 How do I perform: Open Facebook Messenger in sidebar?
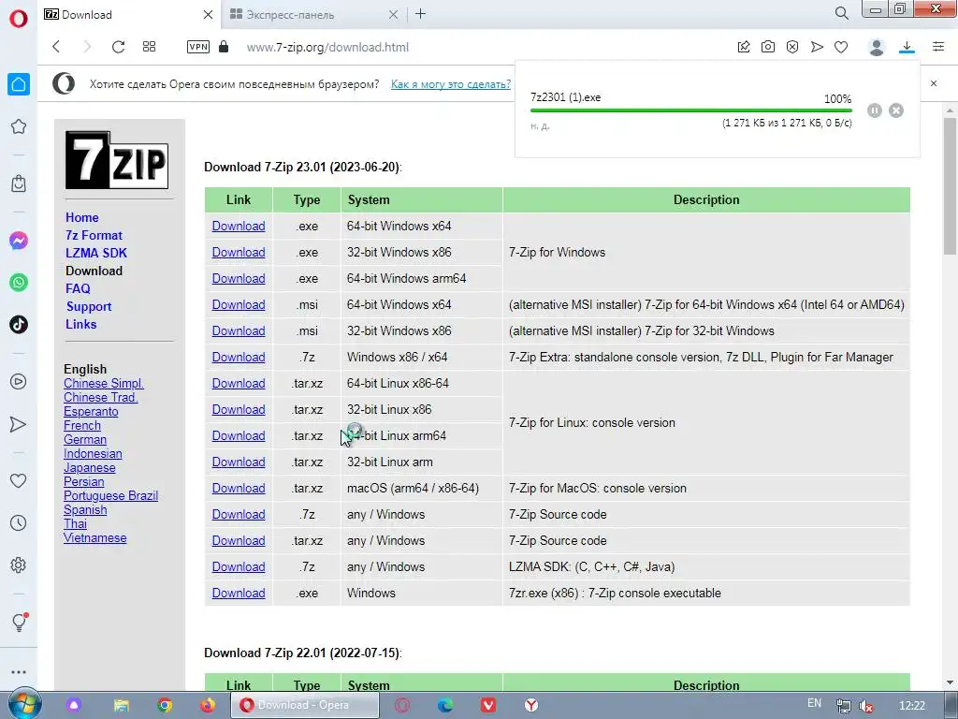coord(19,241)
